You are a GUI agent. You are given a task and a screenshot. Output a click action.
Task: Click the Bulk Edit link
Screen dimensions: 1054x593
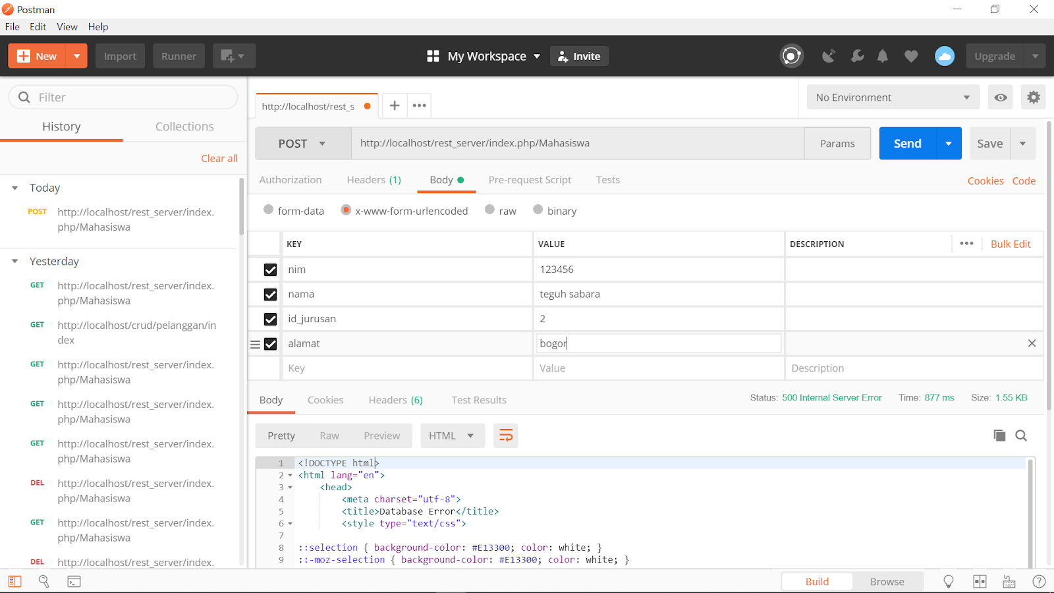(1011, 244)
